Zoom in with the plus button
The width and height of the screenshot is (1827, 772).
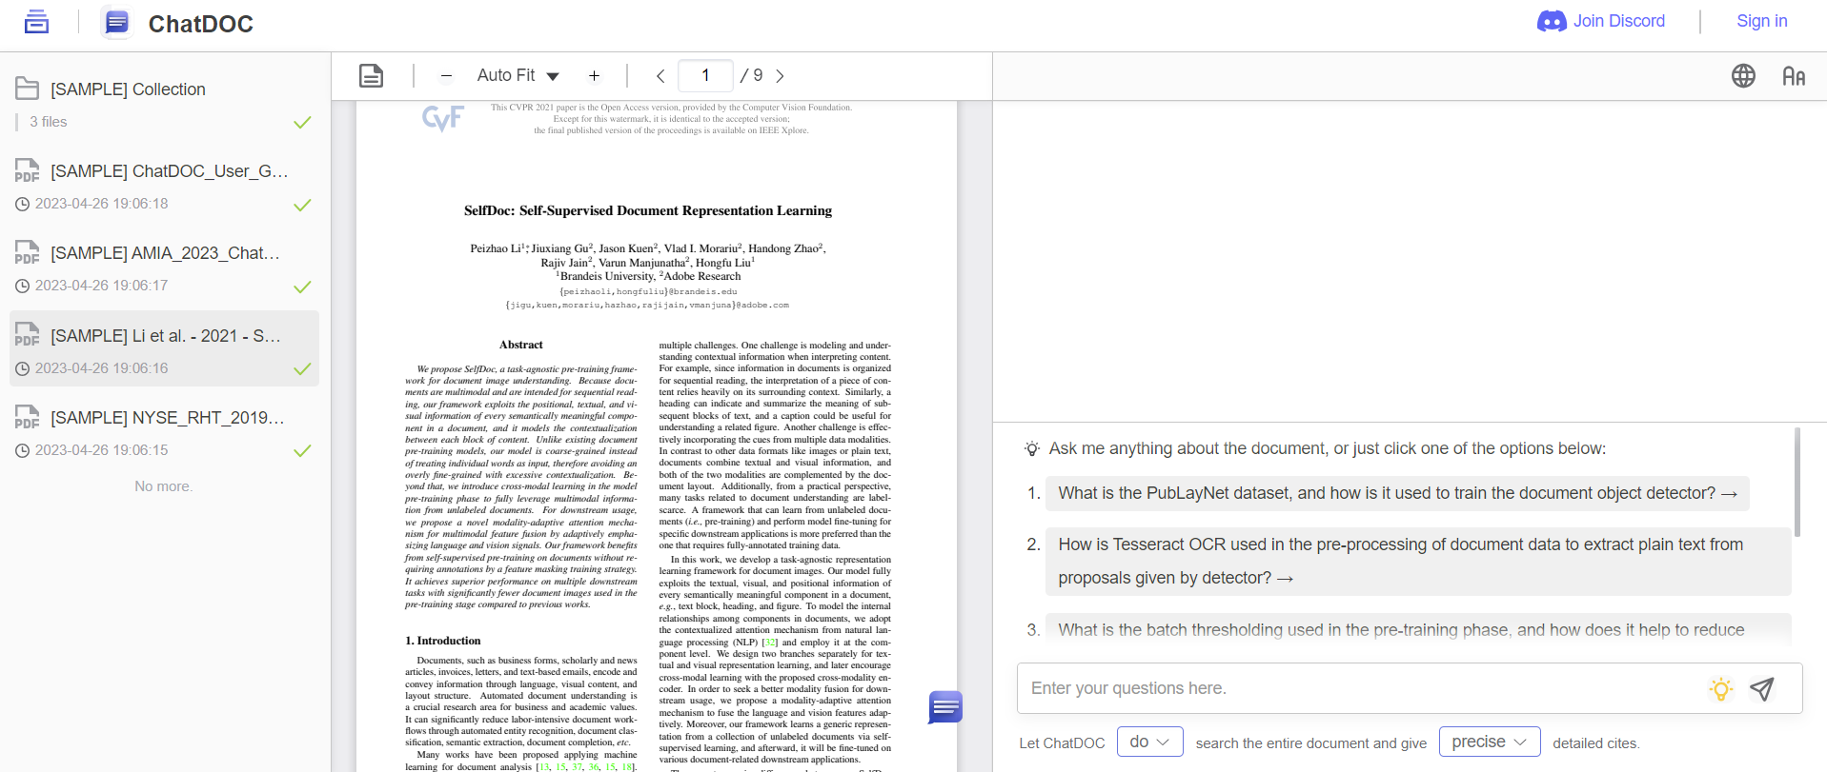(x=594, y=75)
